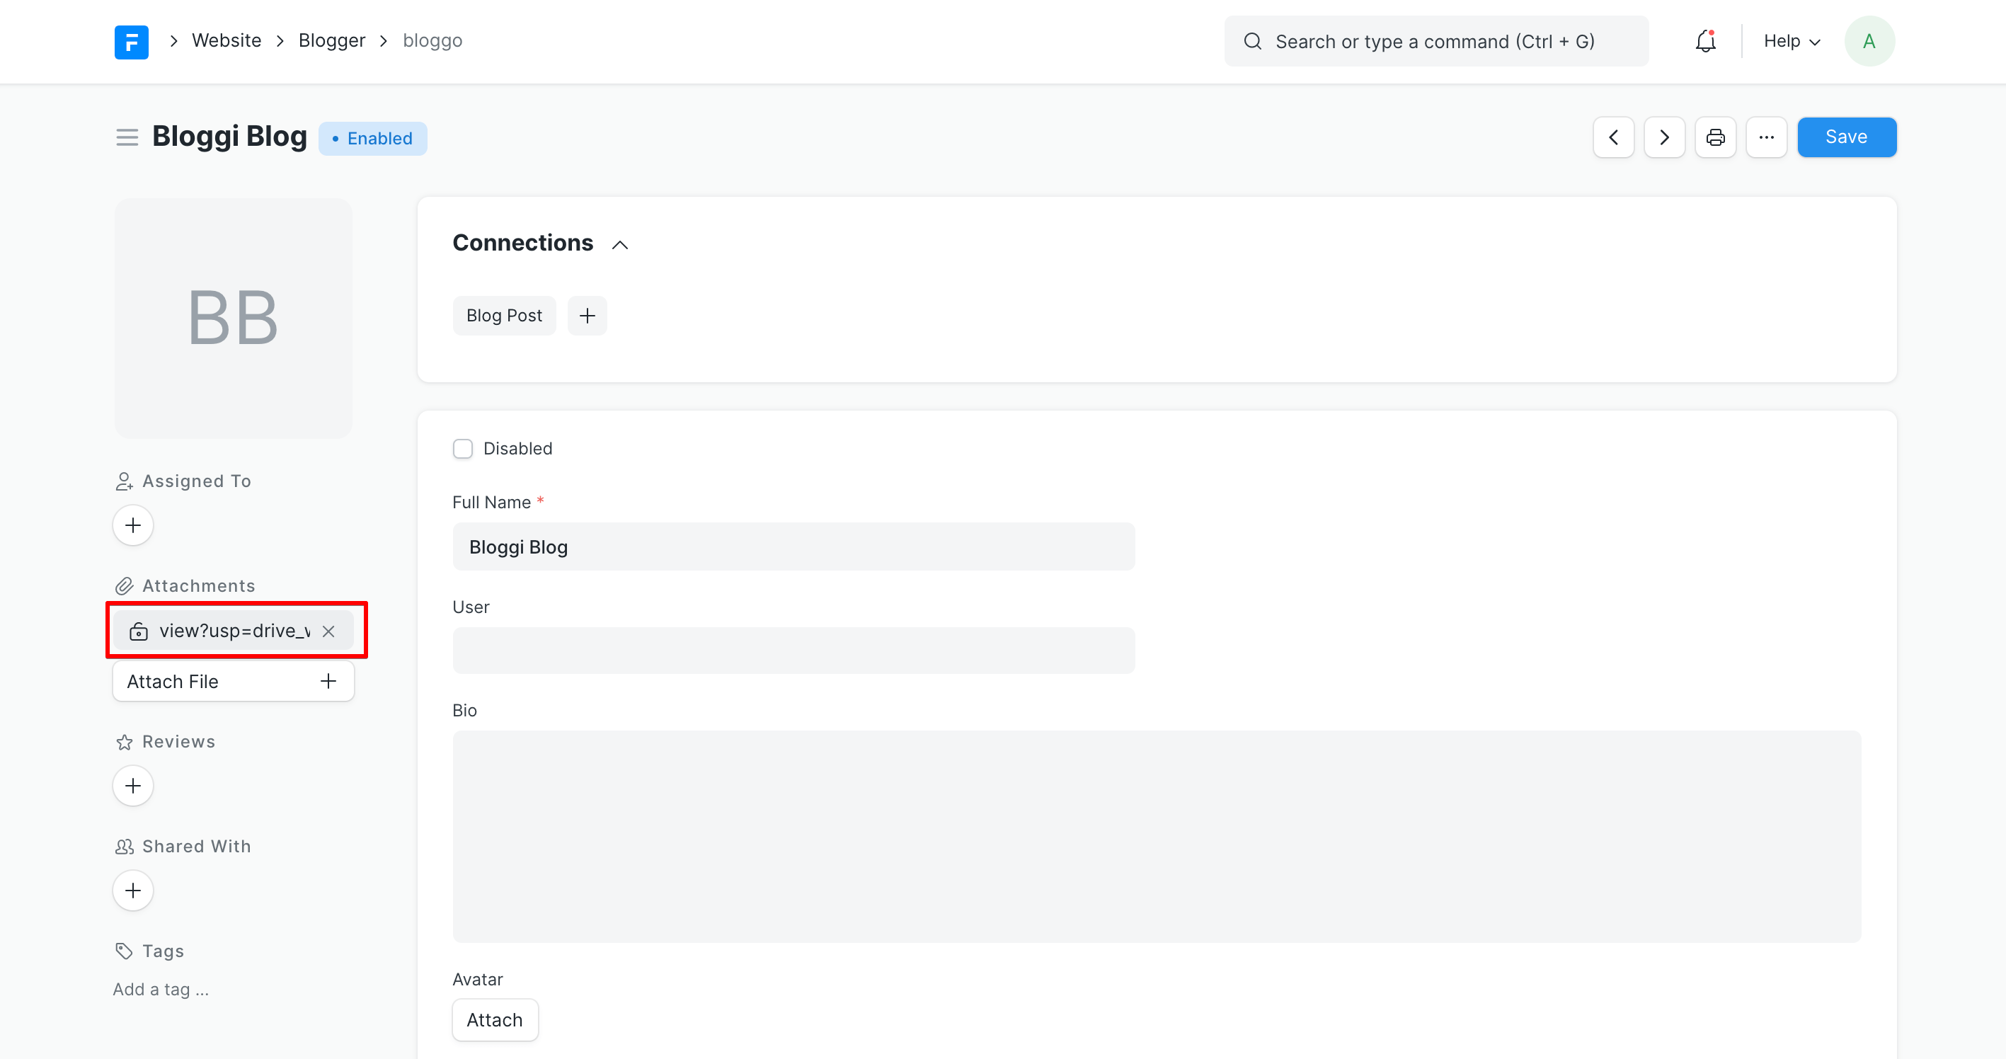Click the Frappe home logo icon
This screenshot has height=1059, width=2006.
[x=131, y=41]
